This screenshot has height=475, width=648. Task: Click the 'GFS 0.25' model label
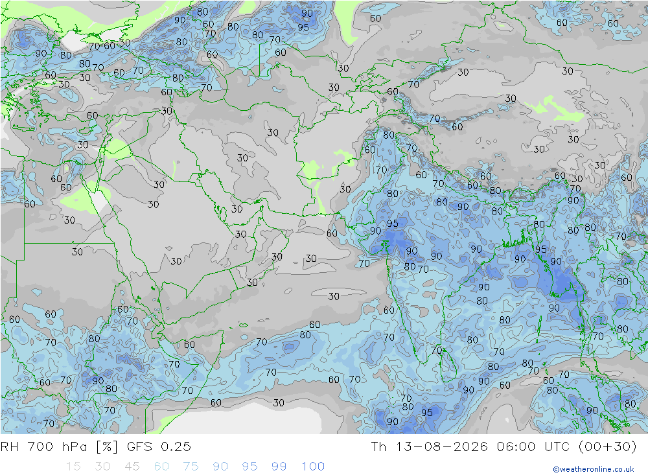tap(159, 447)
